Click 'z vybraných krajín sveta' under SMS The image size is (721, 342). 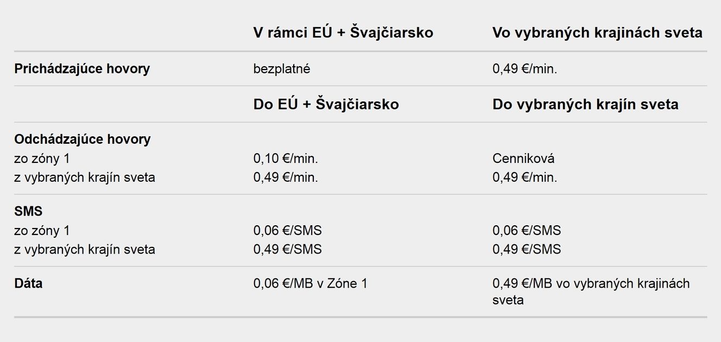click(85, 249)
